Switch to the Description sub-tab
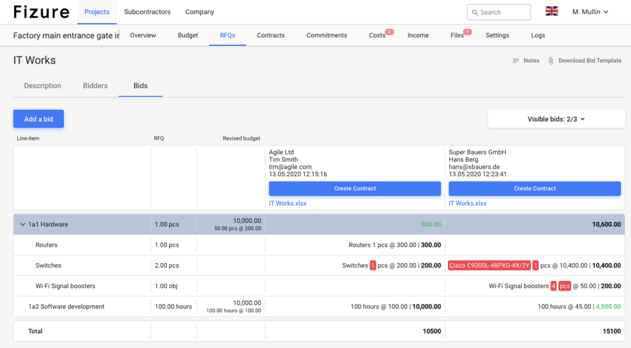Screen dimensions: 631x348 [43, 86]
